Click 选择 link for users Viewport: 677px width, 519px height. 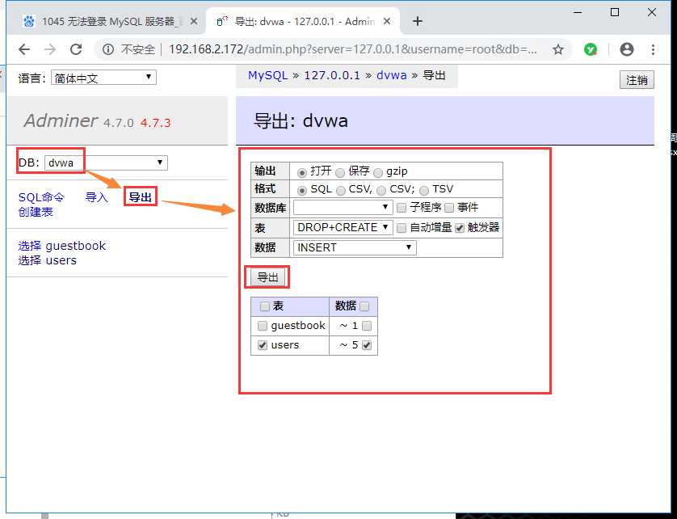tap(30, 260)
